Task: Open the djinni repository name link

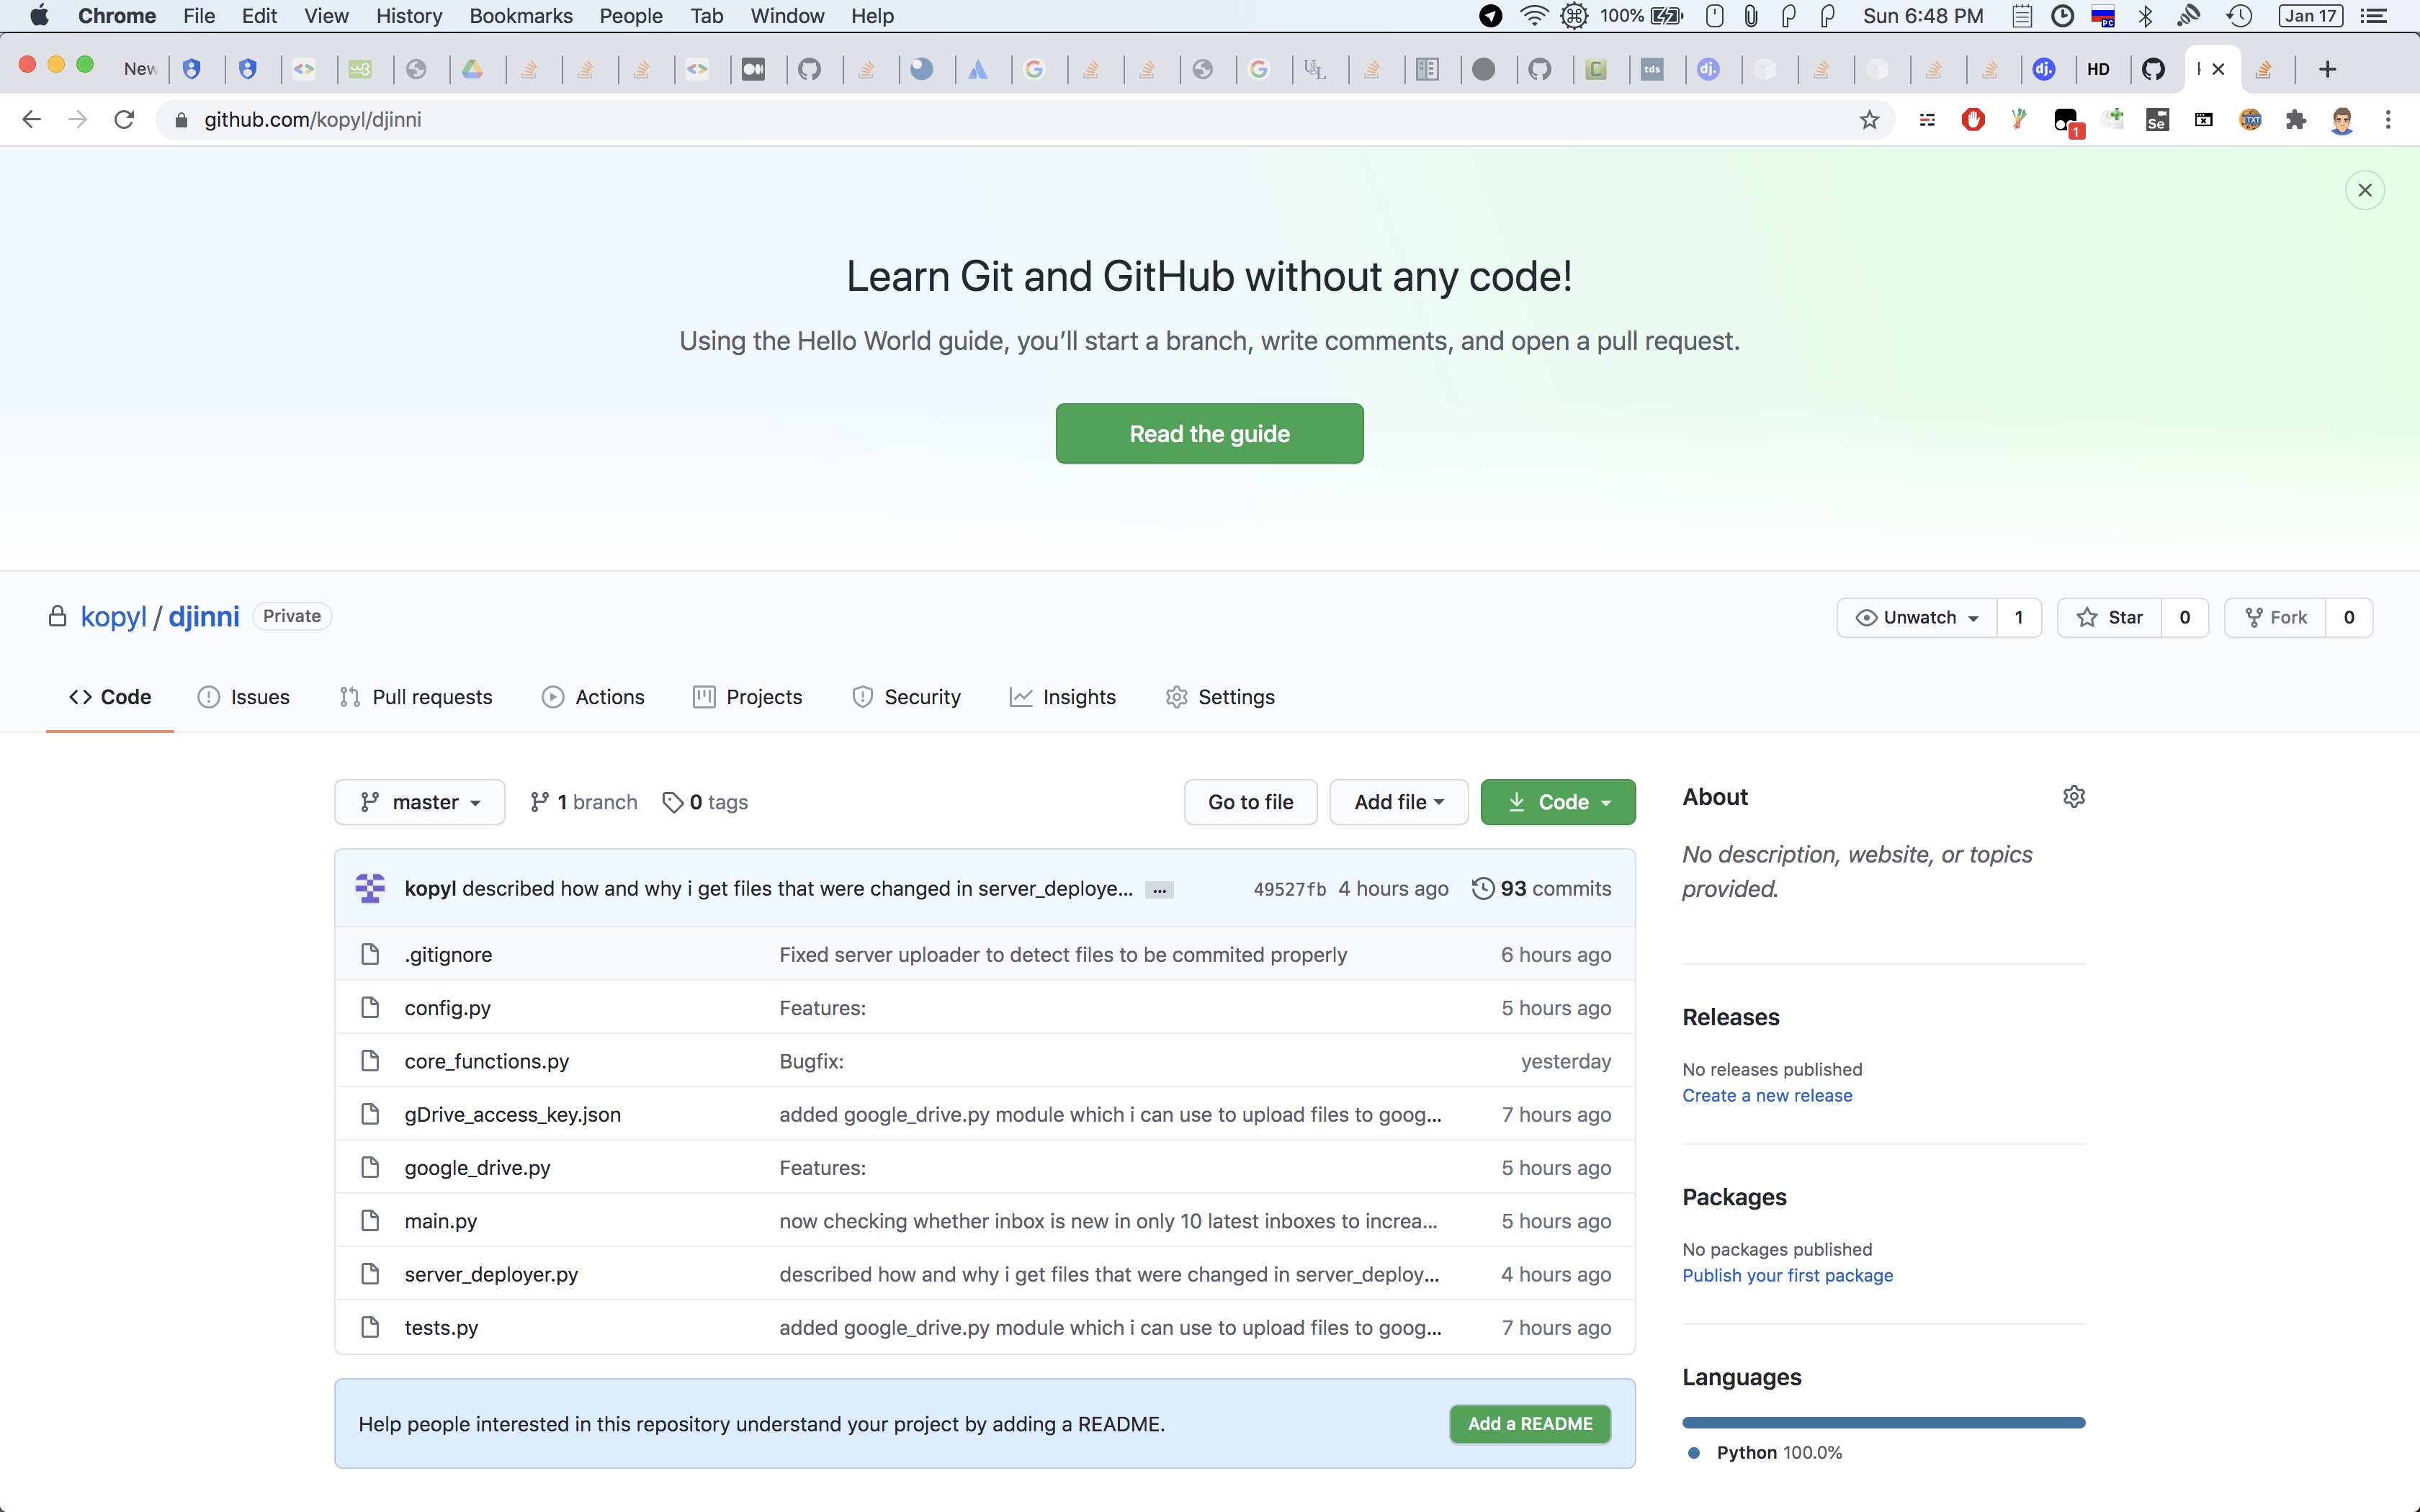Action: point(204,616)
